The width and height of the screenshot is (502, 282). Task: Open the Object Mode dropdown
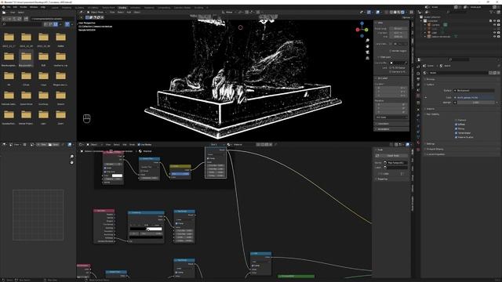[97, 13]
